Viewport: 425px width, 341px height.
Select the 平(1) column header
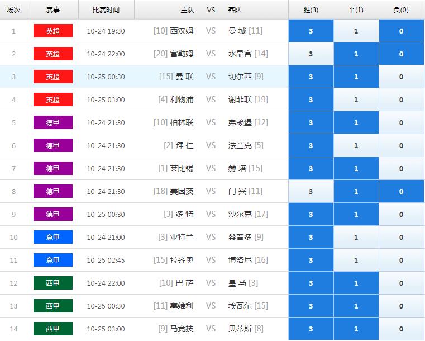[x=356, y=10]
